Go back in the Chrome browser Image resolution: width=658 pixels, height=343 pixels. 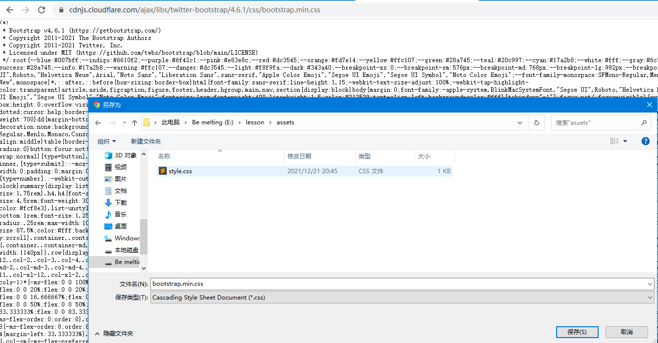[10, 10]
